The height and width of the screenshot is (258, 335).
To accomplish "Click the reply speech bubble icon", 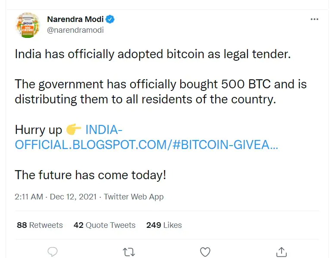I will (53, 252).
